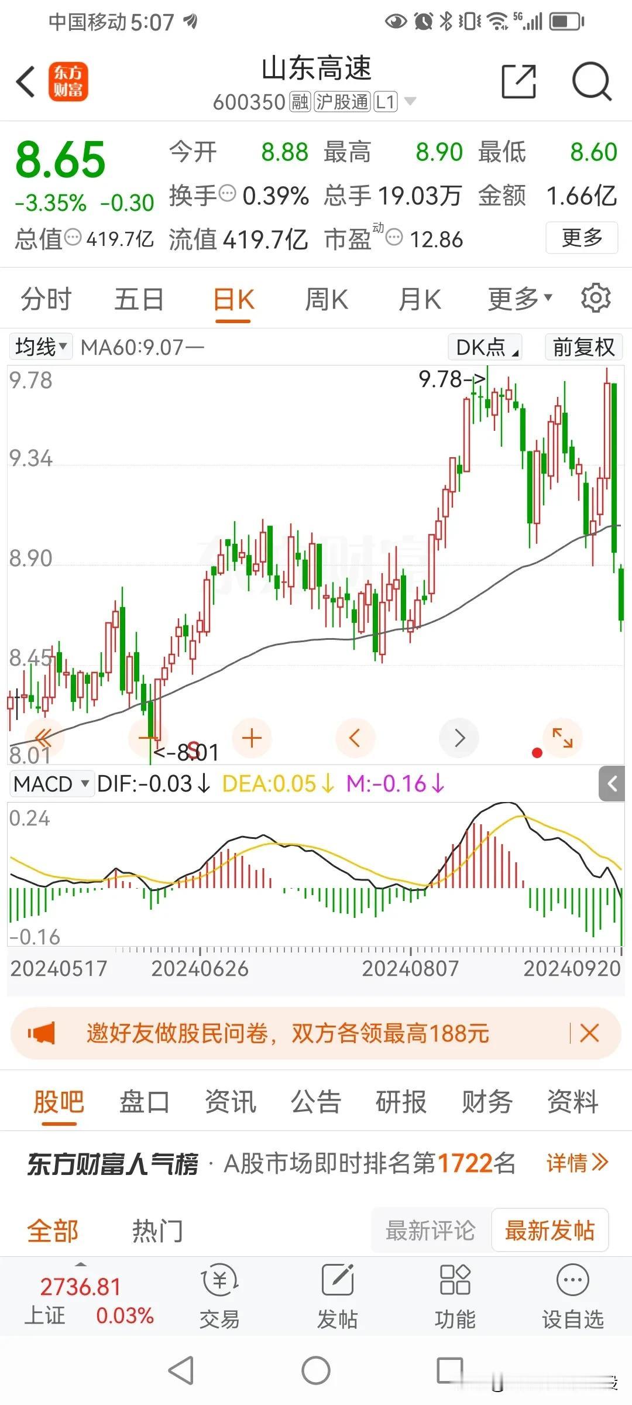This screenshot has height=1405, width=632.
Task: Open 功能 functions icon
Action: 455,1296
